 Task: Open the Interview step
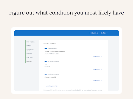pyautogui.click(x=29, y=57)
